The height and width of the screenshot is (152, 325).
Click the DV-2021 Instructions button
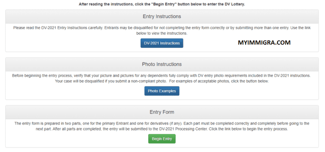coord(162,43)
